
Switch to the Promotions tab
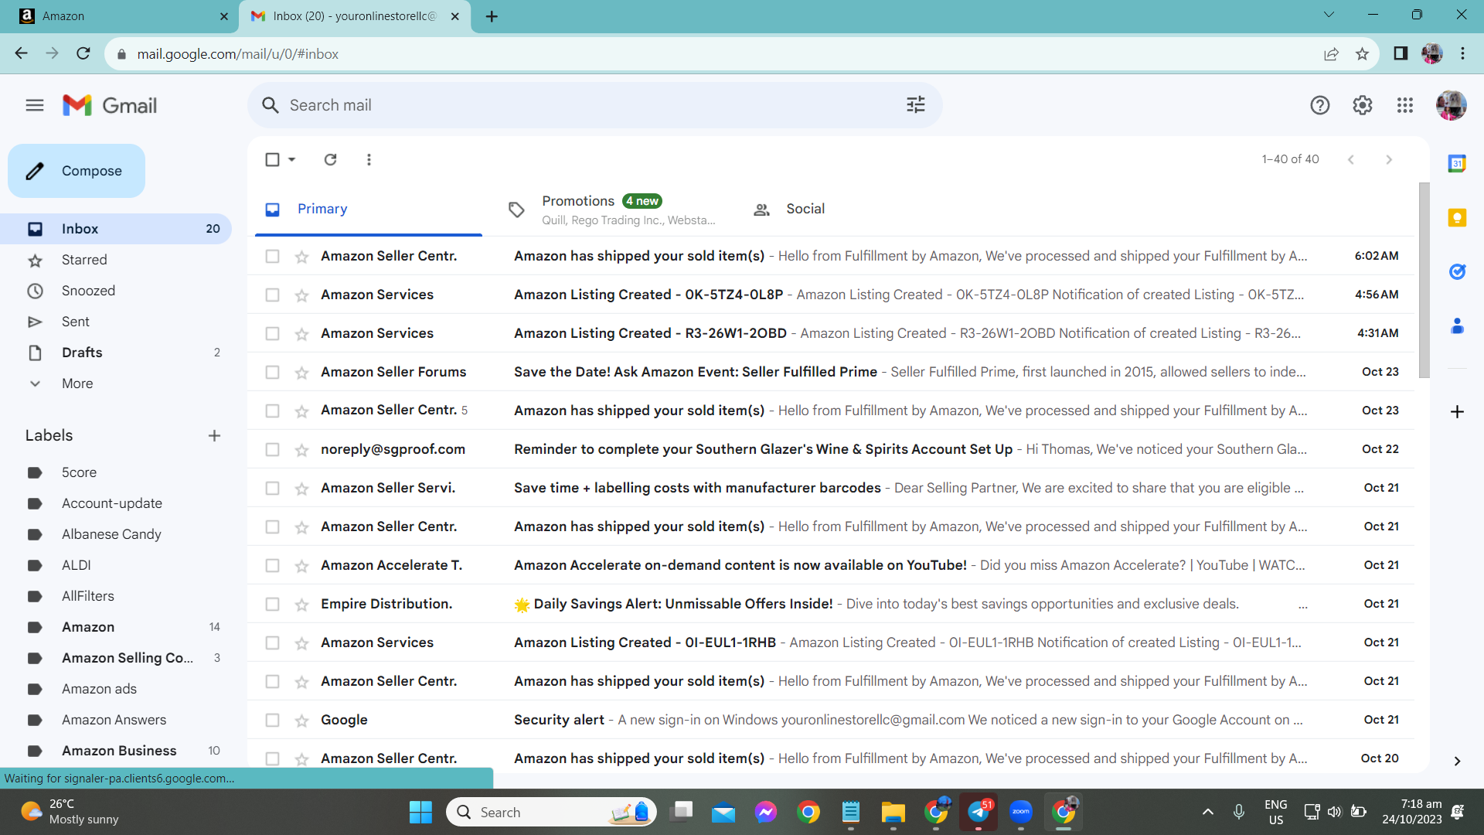click(x=611, y=209)
